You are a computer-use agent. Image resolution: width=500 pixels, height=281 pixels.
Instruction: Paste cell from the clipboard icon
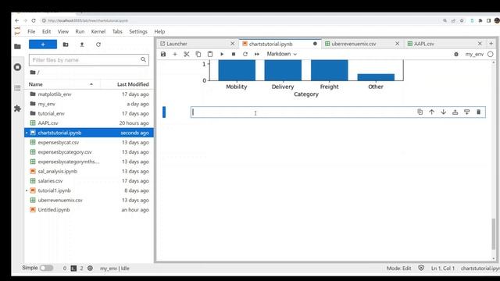[210, 54]
